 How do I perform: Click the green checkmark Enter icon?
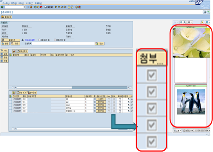pyautogui.click(x=2, y=7)
